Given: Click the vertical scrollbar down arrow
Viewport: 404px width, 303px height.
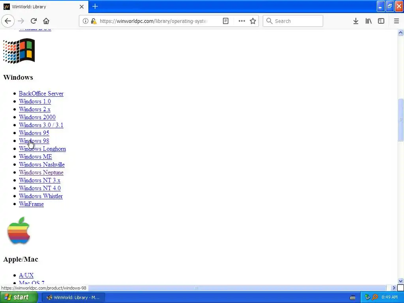Looking at the screenshot, I should (x=400, y=281).
